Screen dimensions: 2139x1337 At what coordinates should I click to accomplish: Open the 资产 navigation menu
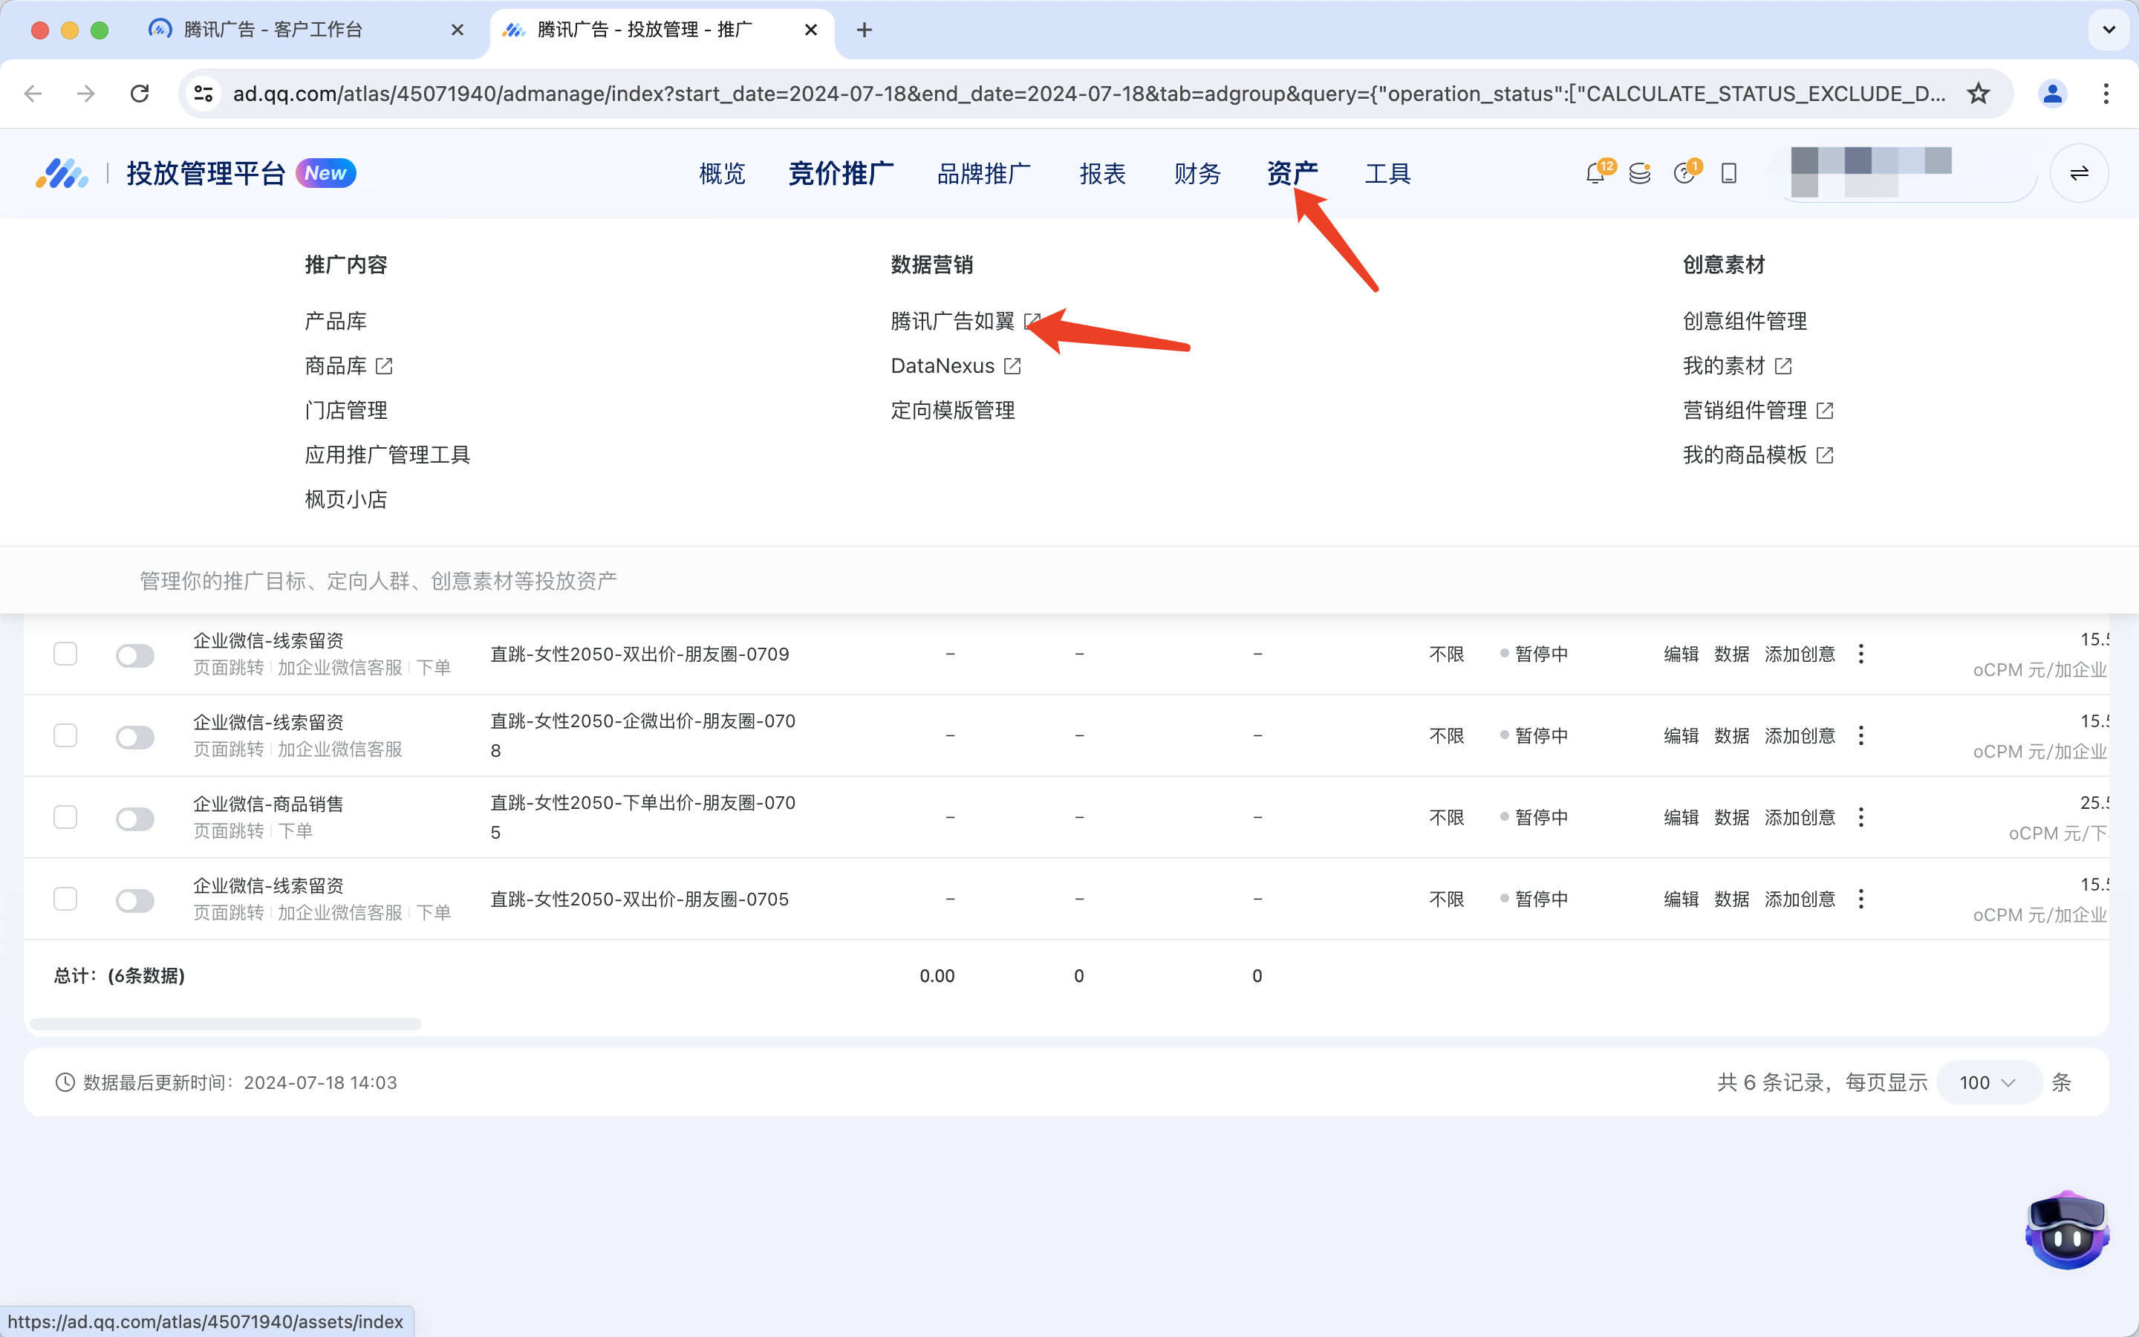click(x=1292, y=173)
